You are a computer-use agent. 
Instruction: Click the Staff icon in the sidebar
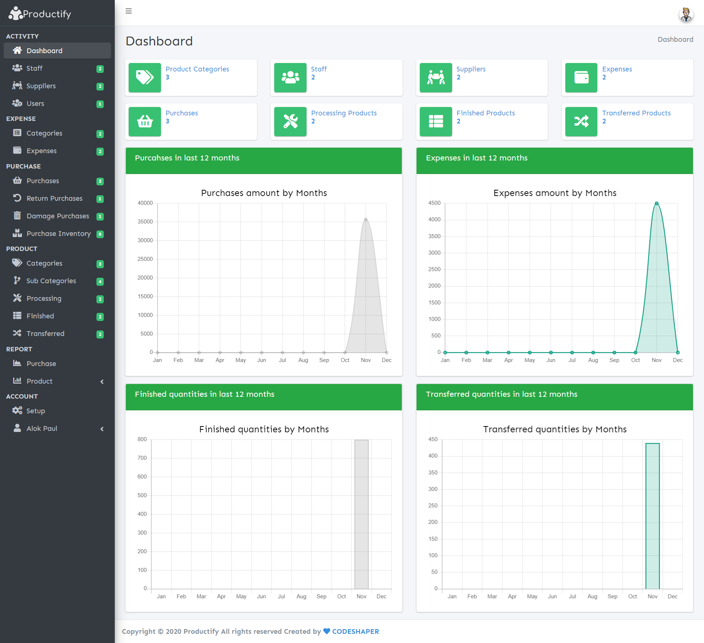pos(17,68)
